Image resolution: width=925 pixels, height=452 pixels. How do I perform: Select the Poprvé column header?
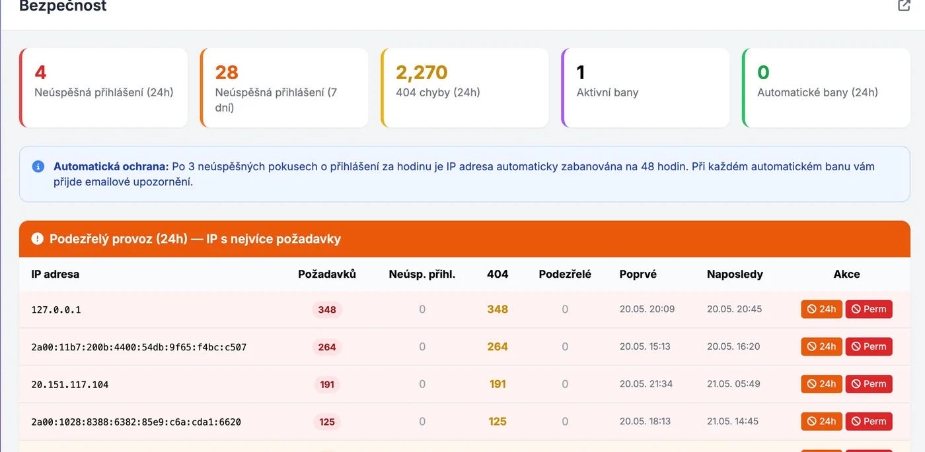[x=638, y=274]
